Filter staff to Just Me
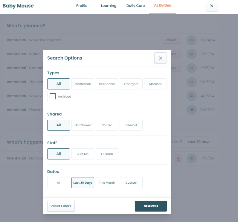The image size is (238, 222). (83, 154)
